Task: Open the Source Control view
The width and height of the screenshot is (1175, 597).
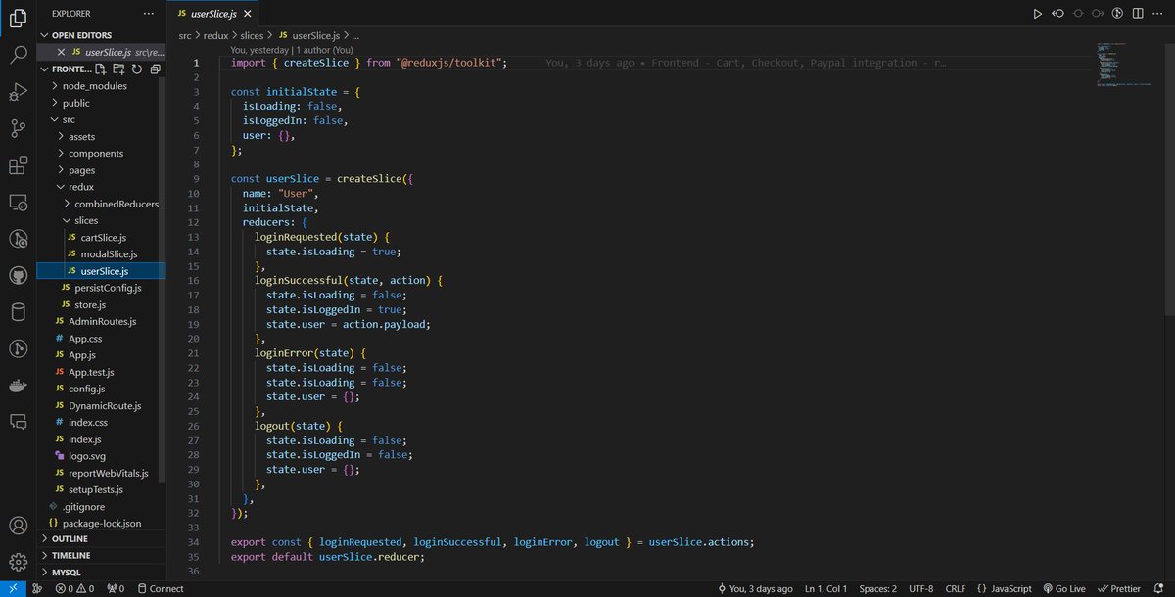Action: coord(18,128)
